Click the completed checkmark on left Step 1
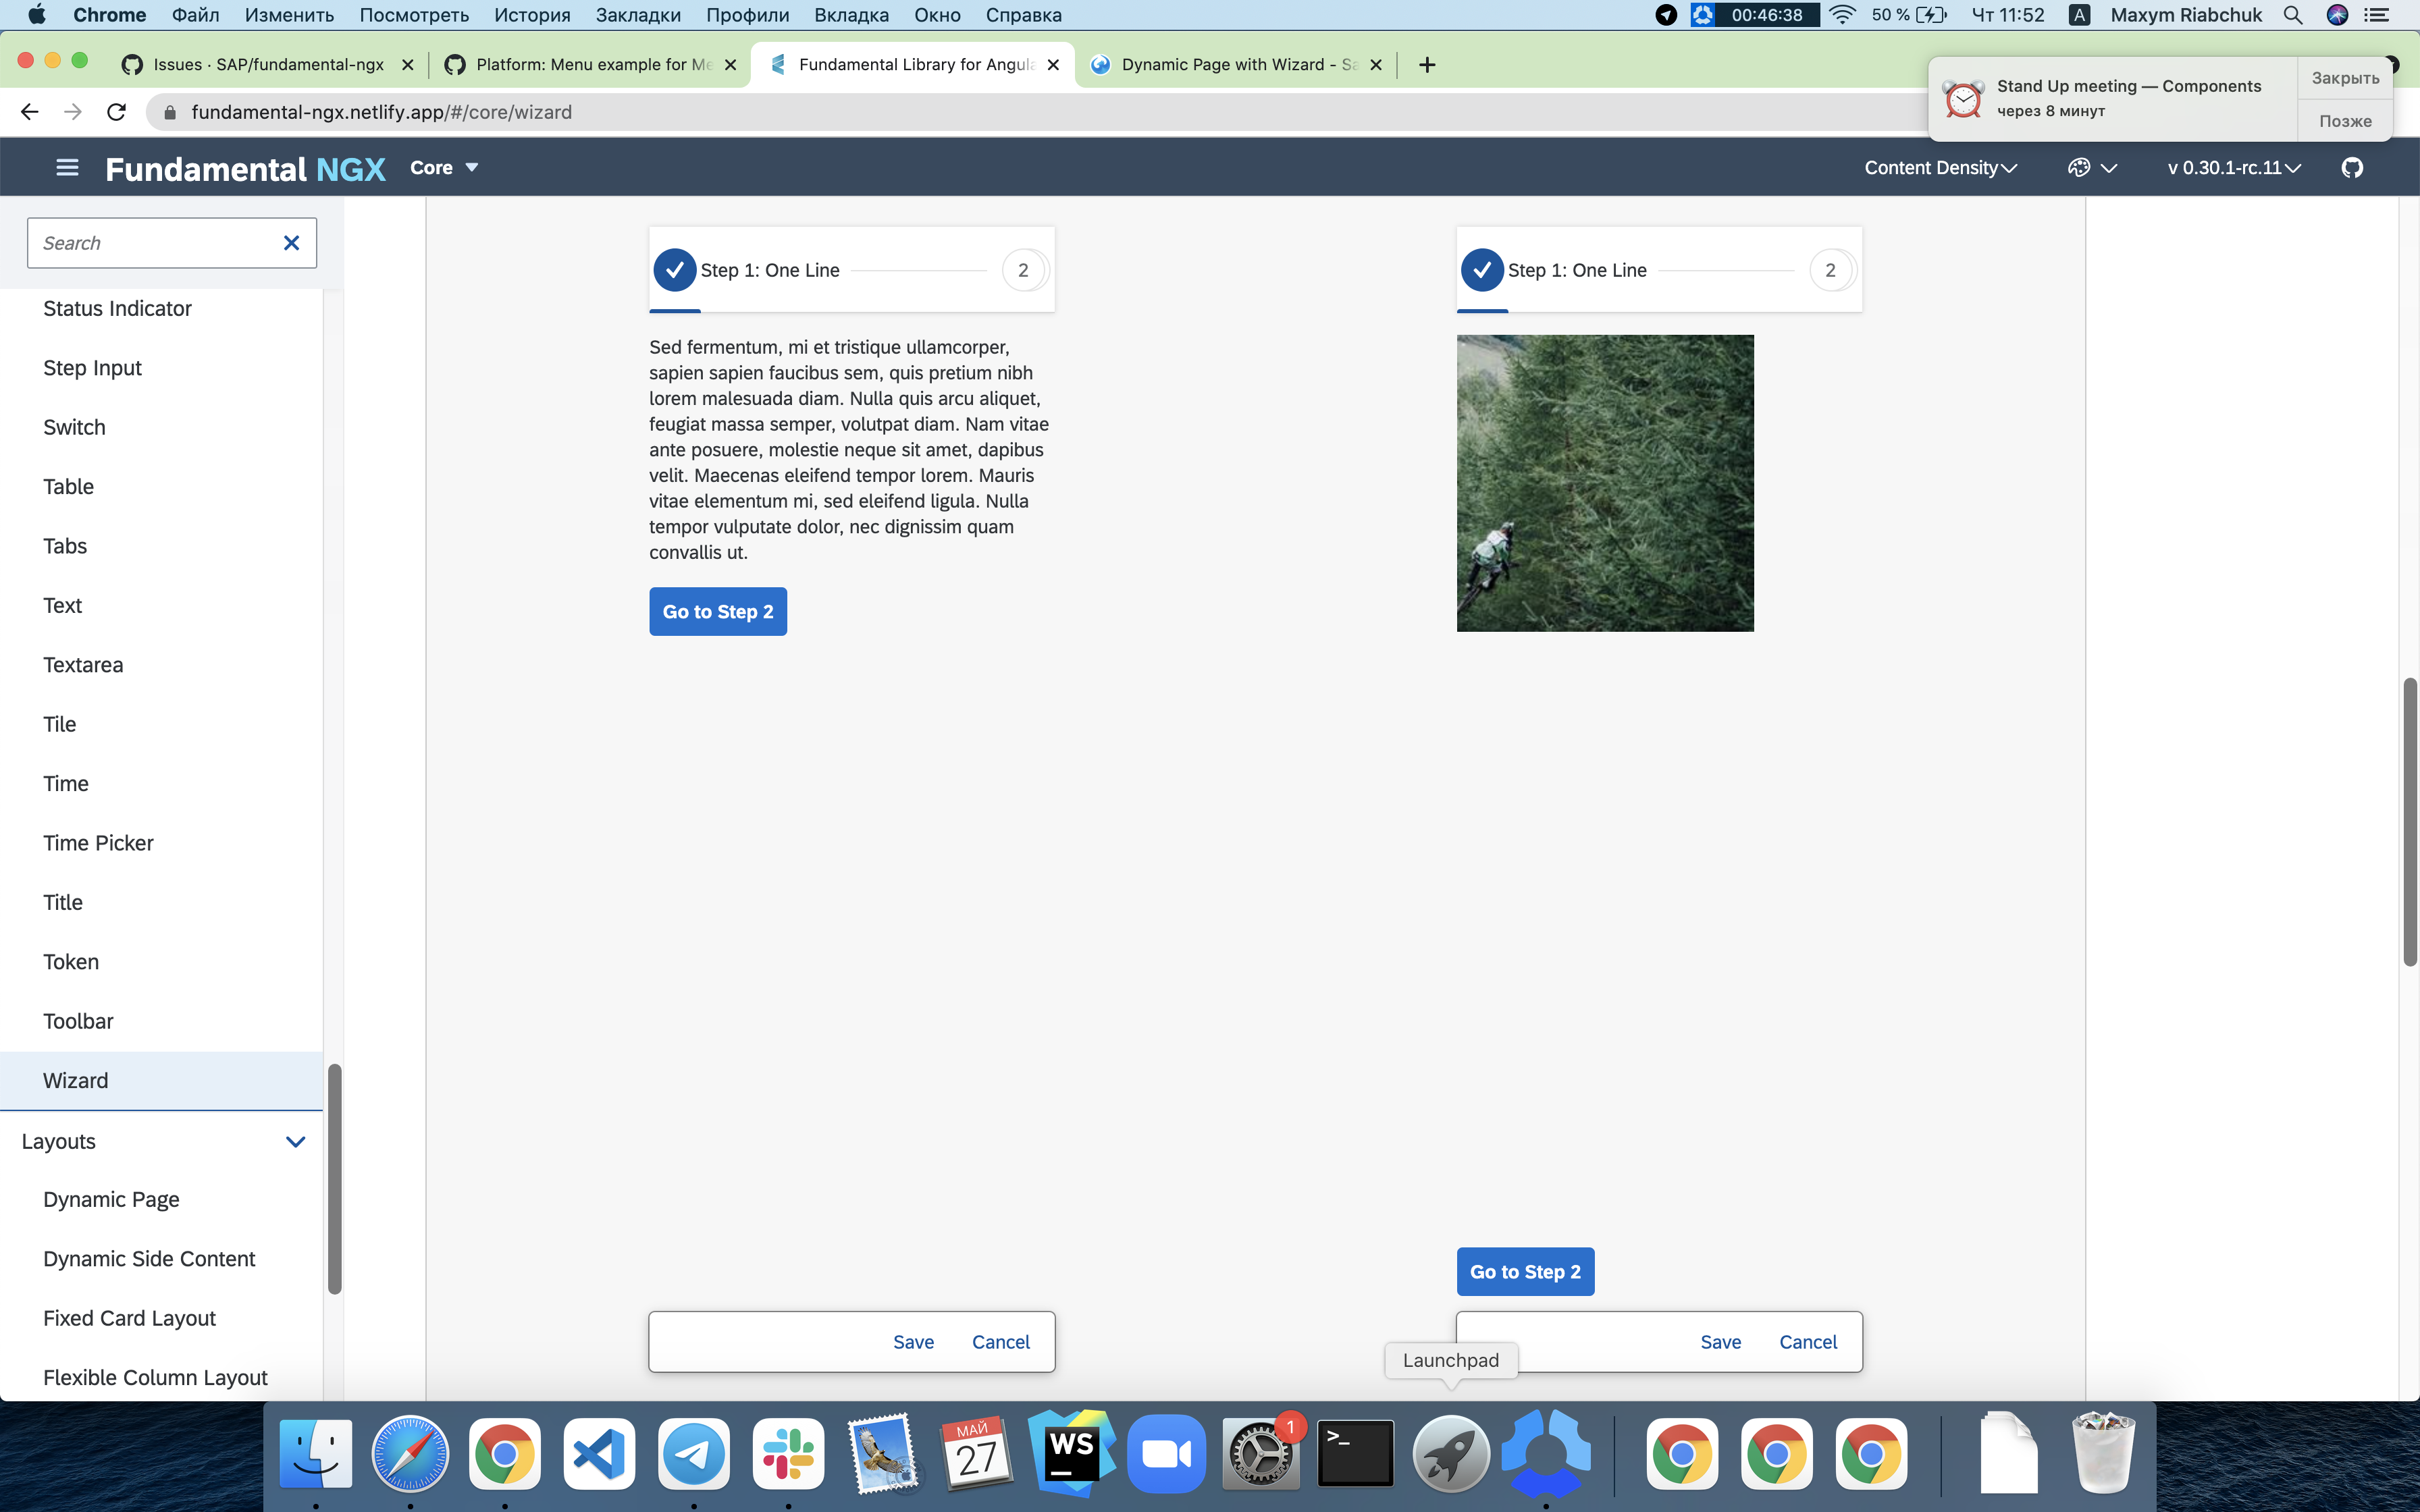2420x1512 pixels. (675, 269)
